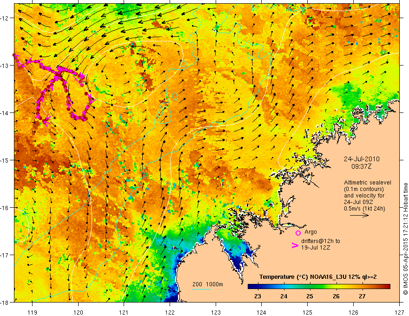
Task: Click the Altimetric sealevel text line
Action: [368, 183]
